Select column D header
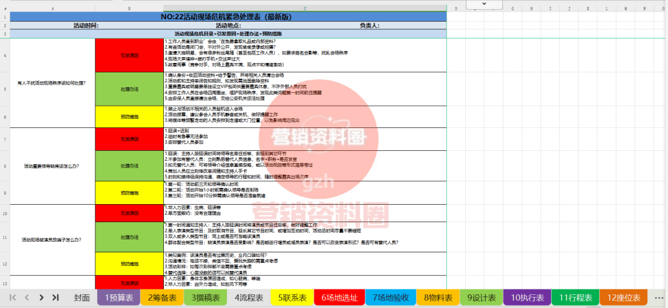 456,9
